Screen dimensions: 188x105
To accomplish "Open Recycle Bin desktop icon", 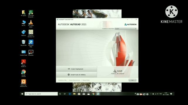I will click(23, 43).
